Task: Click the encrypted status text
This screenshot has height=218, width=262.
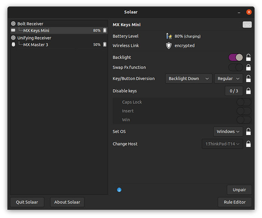Action: (x=185, y=46)
